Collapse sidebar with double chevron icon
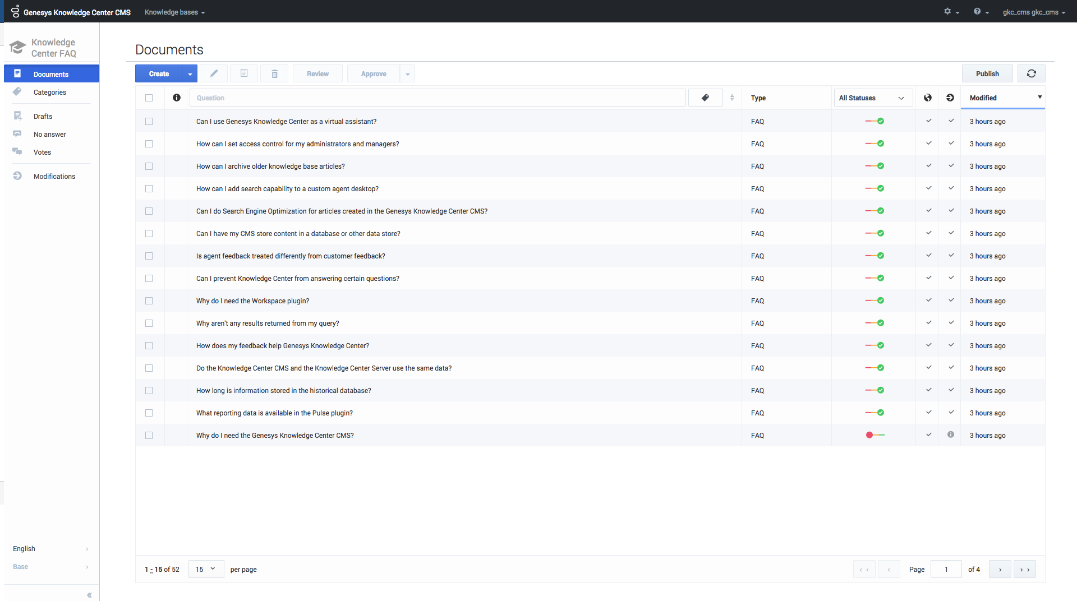Viewport: 1077px width, 601px height. tap(89, 595)
